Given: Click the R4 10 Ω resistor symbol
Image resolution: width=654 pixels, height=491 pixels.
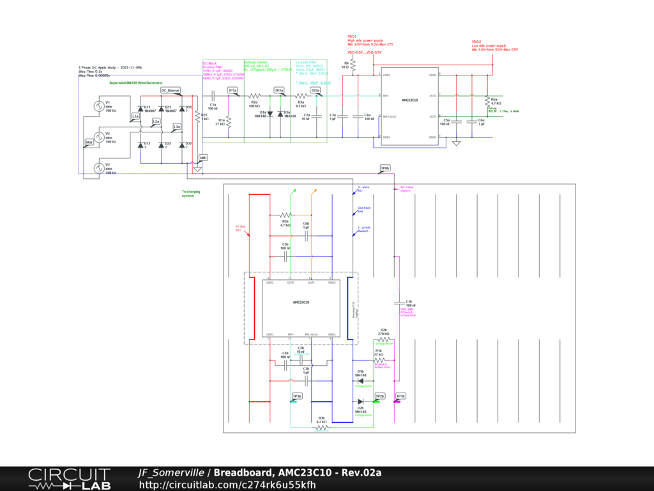Looking at the screenshot, I should click(x=353, y=65).
